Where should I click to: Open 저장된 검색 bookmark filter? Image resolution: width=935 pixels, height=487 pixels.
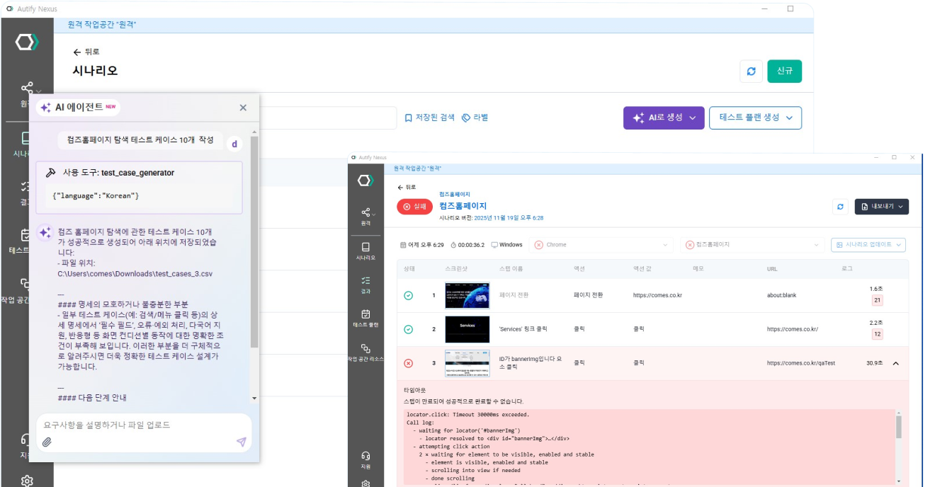click(429, 118)
